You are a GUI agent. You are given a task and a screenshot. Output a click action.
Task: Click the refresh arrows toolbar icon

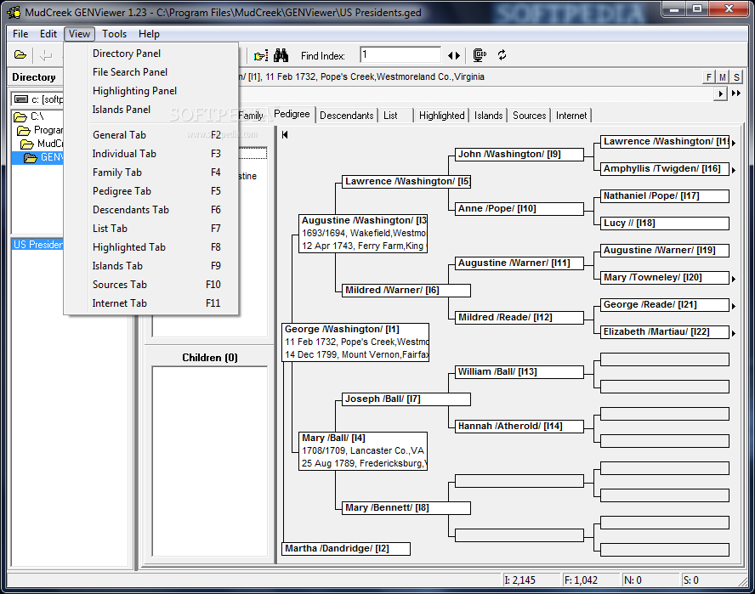pos(502,55)
